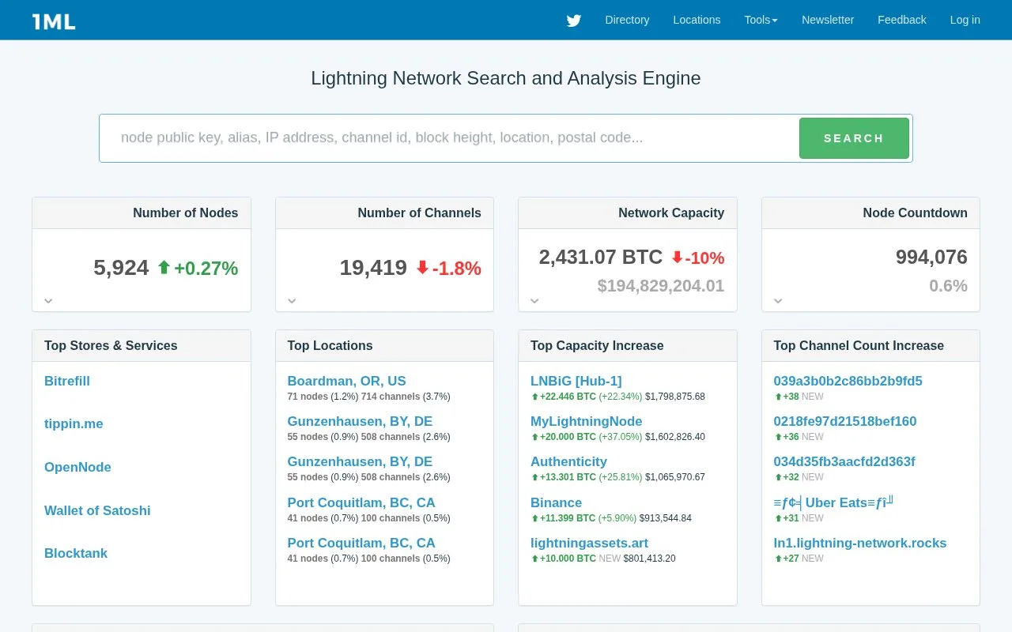The width and height of the screenshot is (1012, 632).
Task: Click the 994,076 countdown value
Action: click(x=931, y=257)
